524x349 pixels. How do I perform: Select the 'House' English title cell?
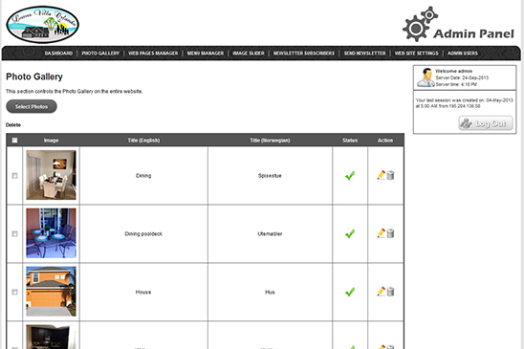coord(143,292)
